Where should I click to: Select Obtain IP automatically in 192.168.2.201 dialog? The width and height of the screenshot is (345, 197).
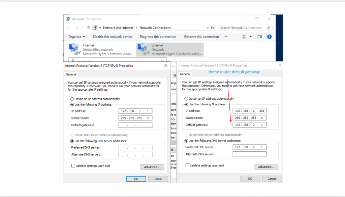coord(186,99)
